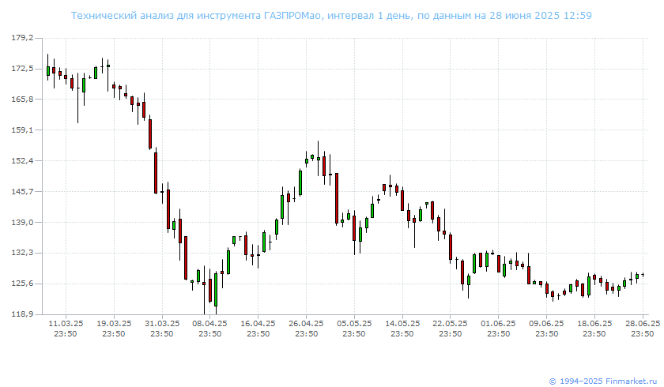The width and height of the screenshot is (664, 387).
Task: Click the Finmarket.ru copyright text
Action: pyautogui.click(x=604, y=381)
